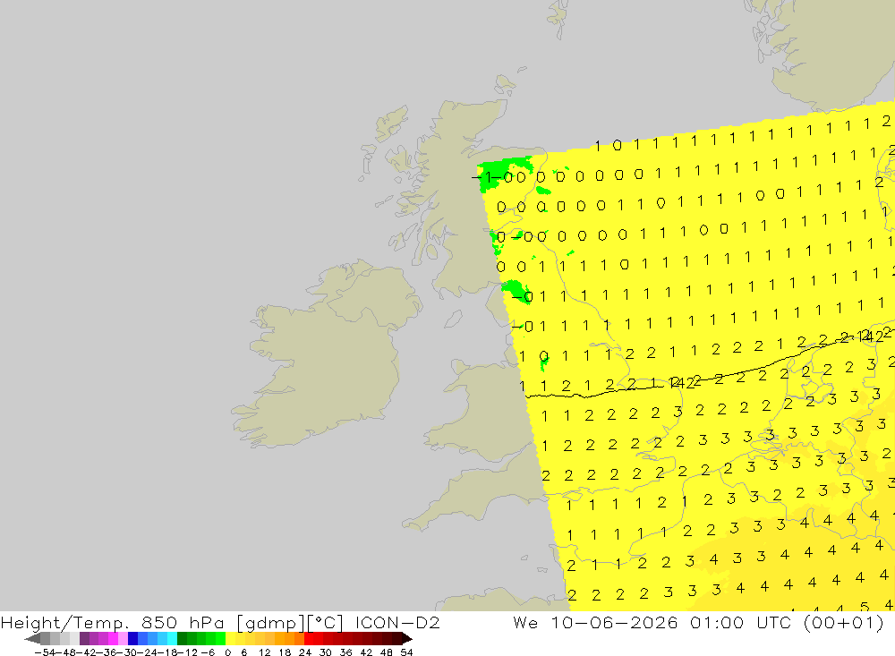The width and height of the screenshot is (895, 656).
Task: Select the dark brown right-arrow end of the scale
Action: (x=406, y=639)
